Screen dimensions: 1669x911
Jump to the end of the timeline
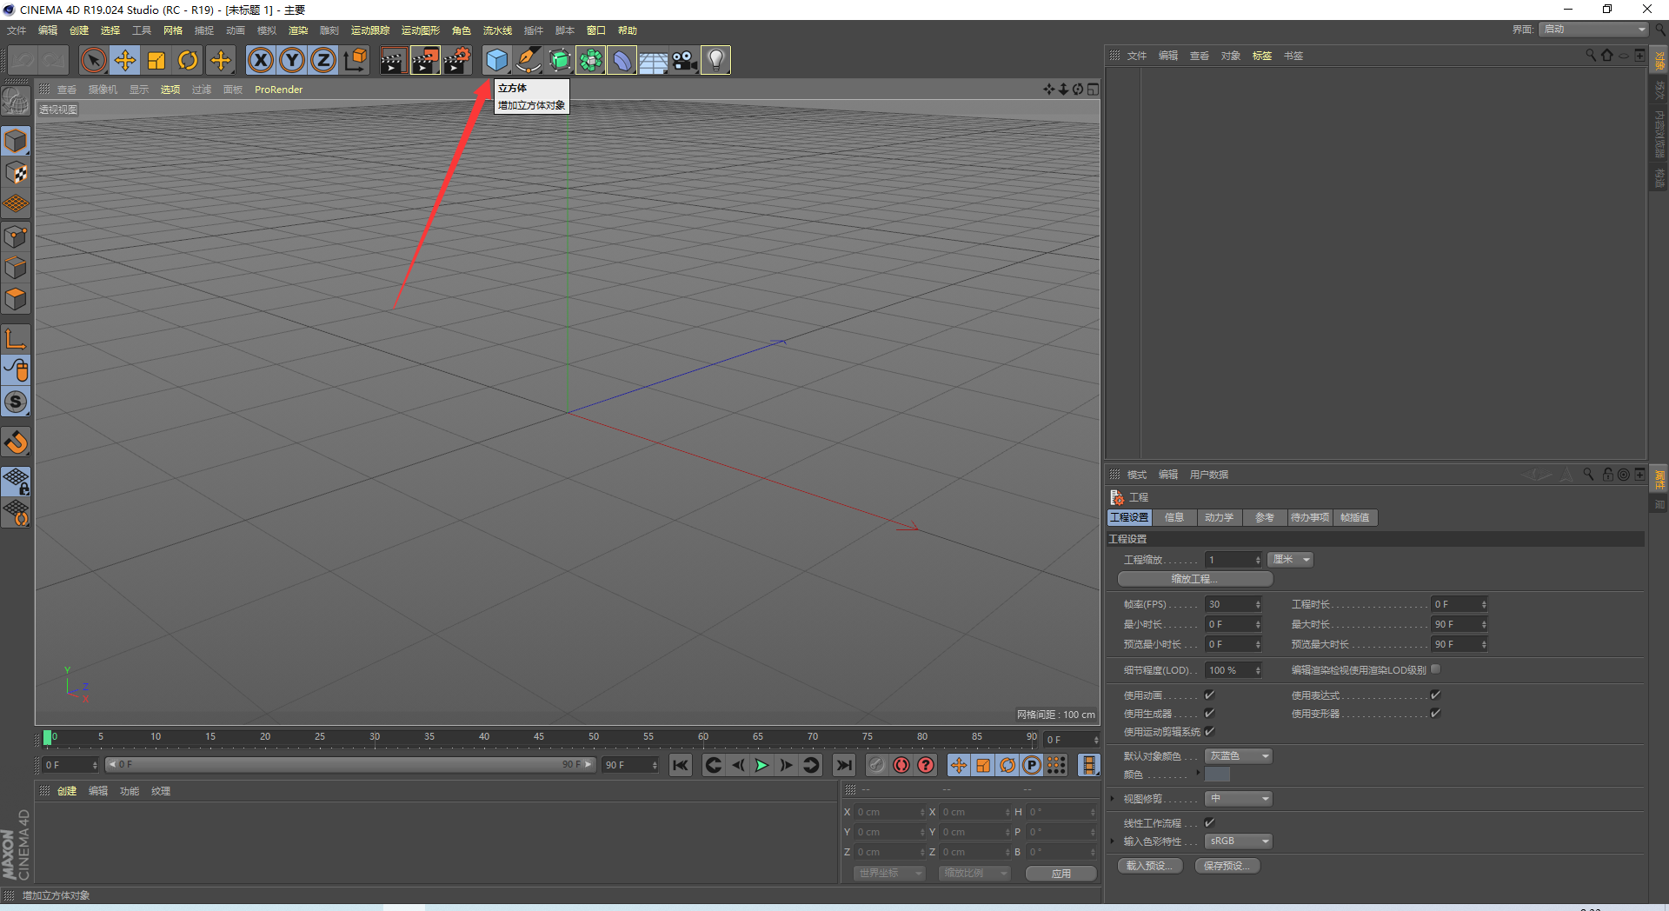tap(843, 765)
